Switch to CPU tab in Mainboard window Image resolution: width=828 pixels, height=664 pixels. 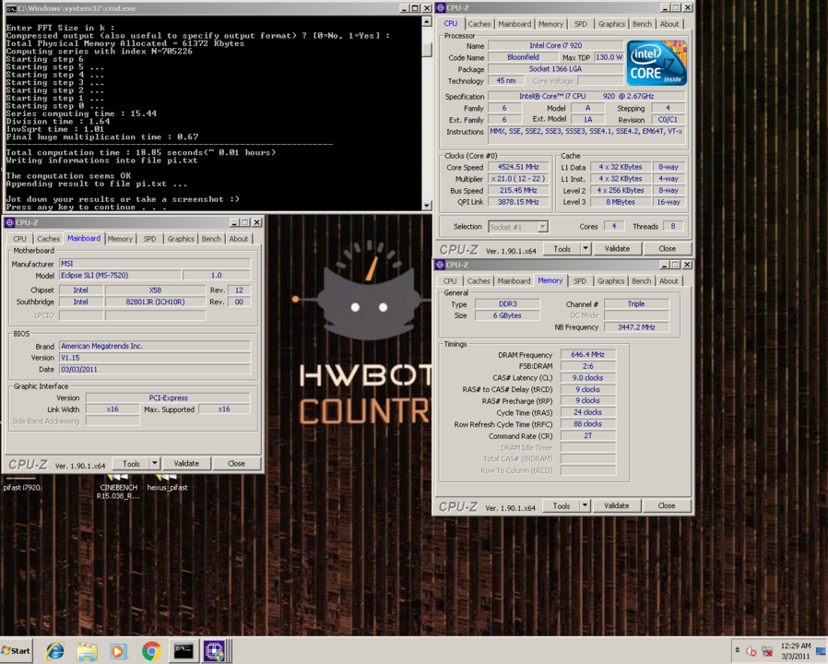pos(19,239)
